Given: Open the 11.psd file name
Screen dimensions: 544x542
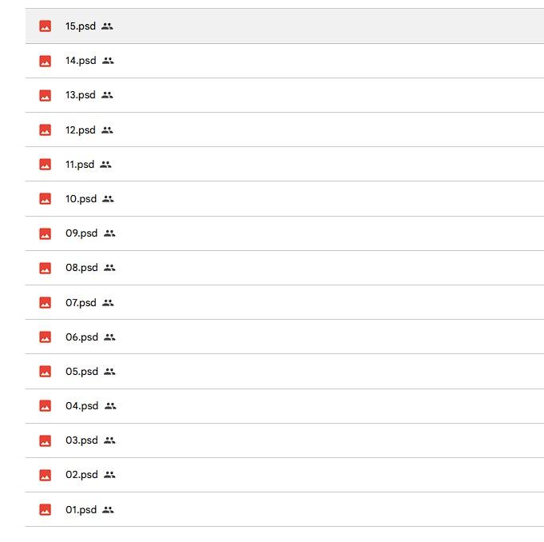Looking at the screenshot, I should (79, 165).
